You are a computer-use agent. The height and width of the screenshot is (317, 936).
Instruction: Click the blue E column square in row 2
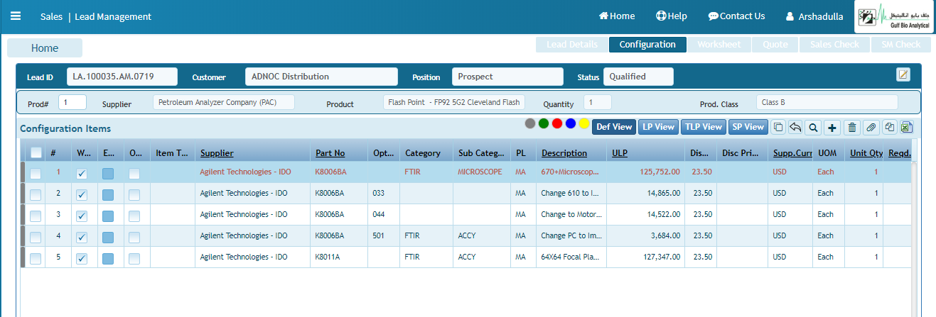108,195
